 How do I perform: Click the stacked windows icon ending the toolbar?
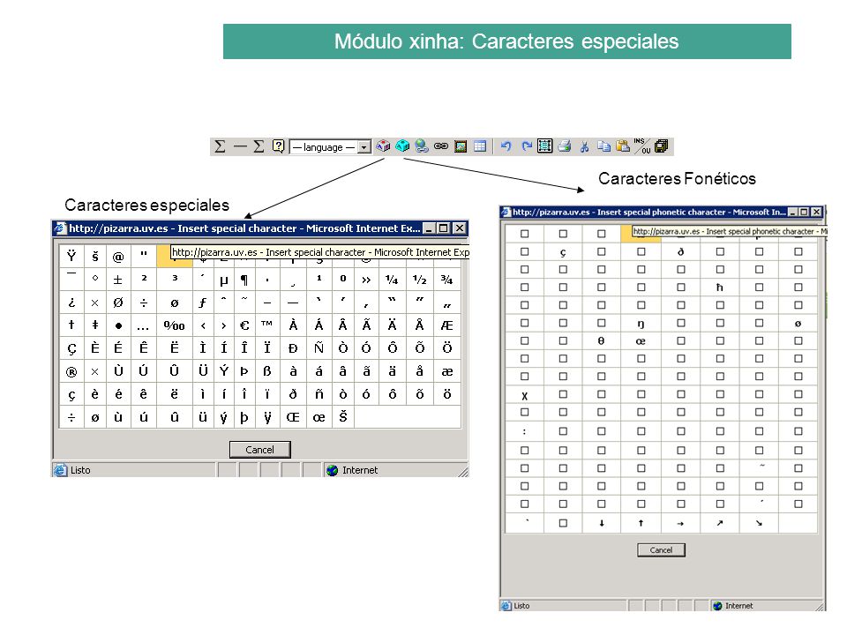pyautogui.click(x=661, y=146)
